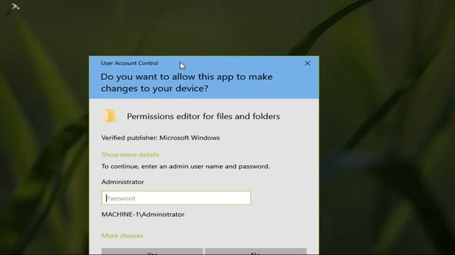
Task: Click the allow this app heading text
Action: (187, 82)
